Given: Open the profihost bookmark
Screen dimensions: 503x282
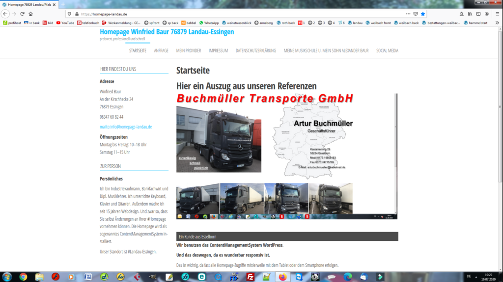Looking at the screenshot, I should [12, 23].
